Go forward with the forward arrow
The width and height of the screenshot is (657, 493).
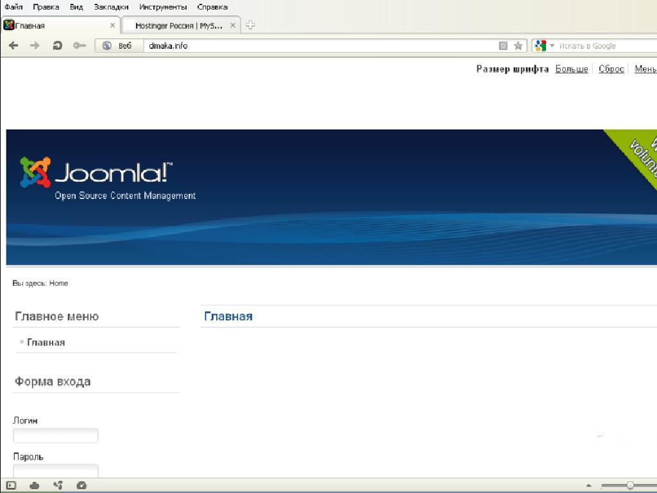pyautogui.click(x=35, y=46)
